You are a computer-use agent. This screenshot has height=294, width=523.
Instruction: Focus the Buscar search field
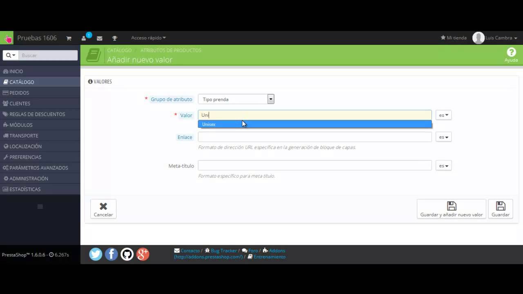click(48, 55)
